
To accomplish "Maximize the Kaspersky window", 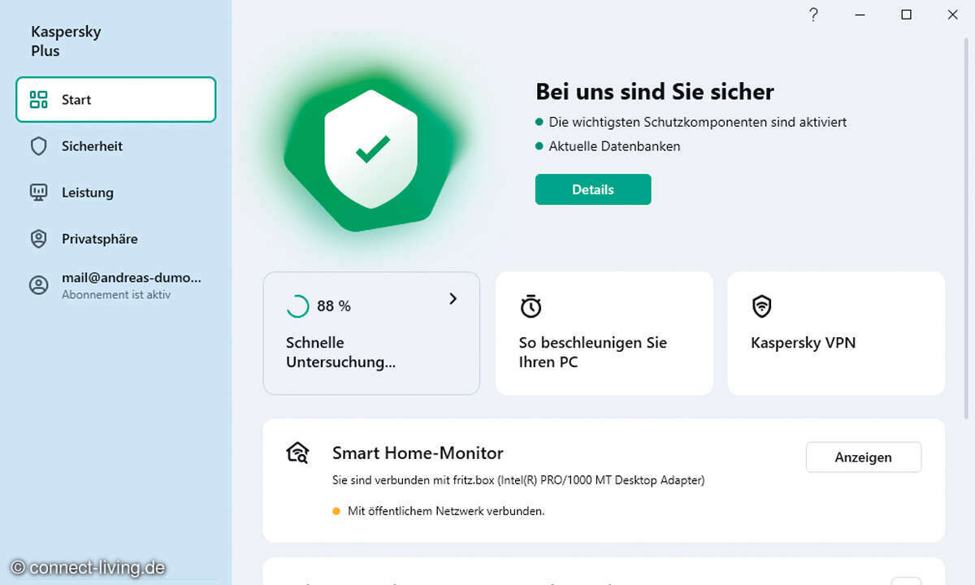I will [906, 15].
